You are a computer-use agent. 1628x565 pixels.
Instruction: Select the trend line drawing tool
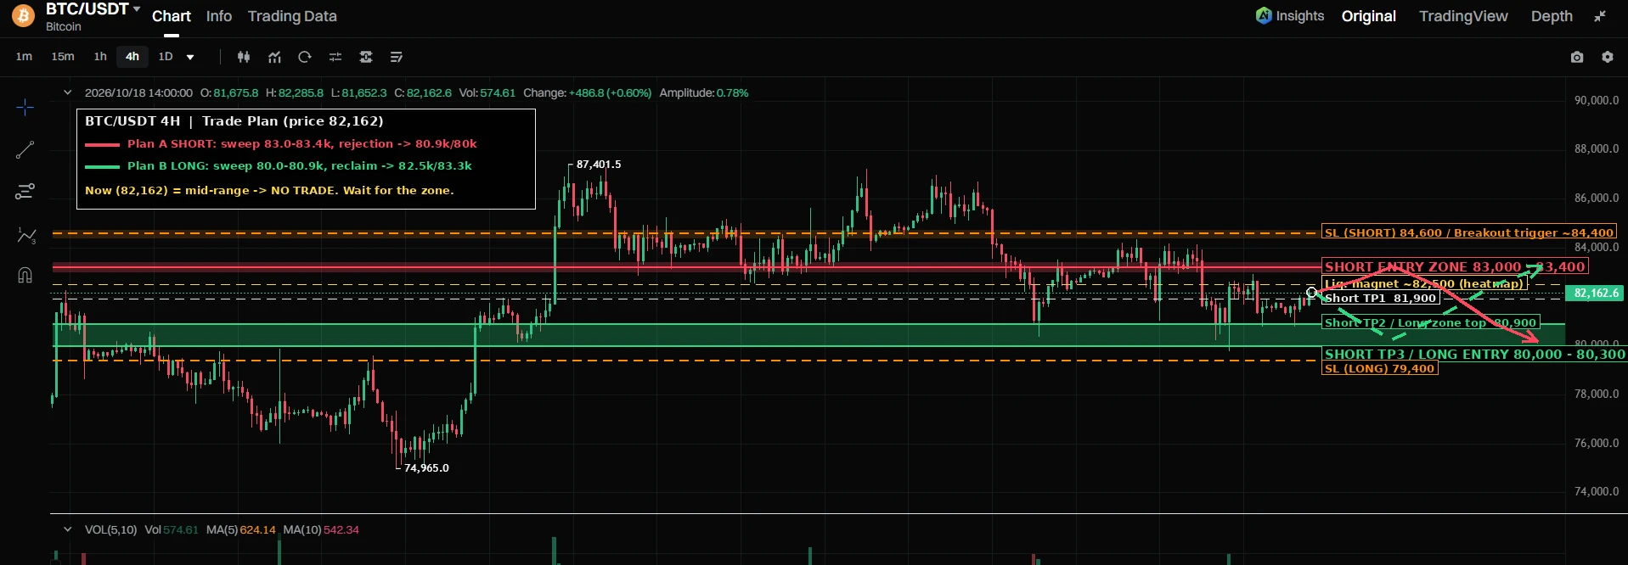(x=25, y=150)
